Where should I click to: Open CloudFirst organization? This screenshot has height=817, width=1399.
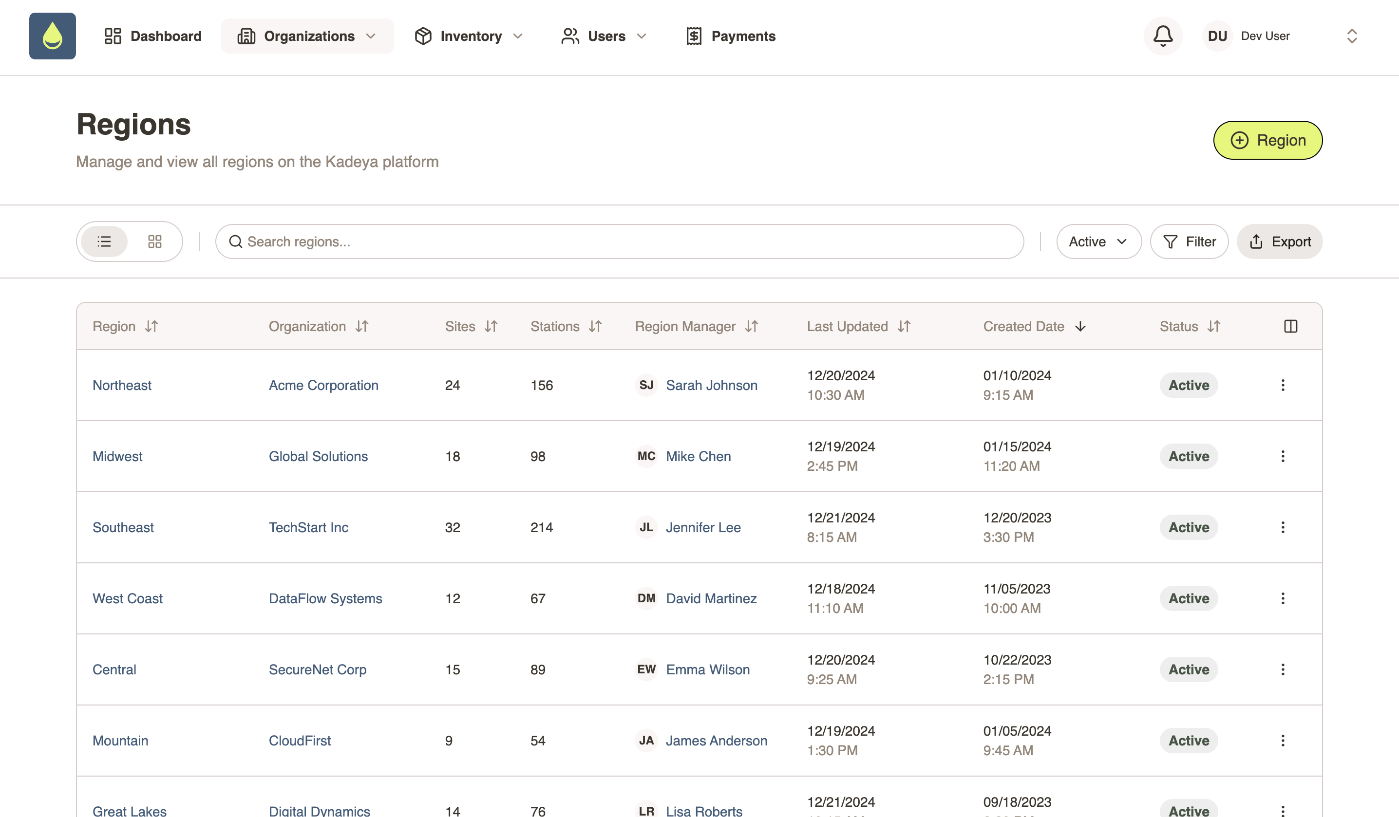pos(300,741)
